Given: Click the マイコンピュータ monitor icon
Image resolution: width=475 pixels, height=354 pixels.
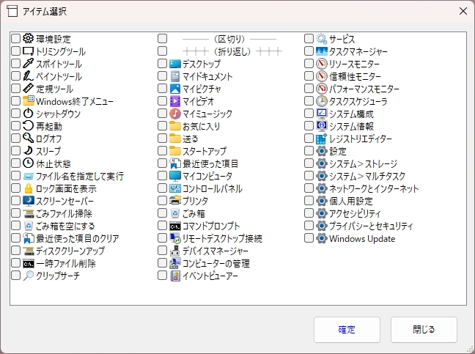Looking at the screenshot, I should (174, 176).
